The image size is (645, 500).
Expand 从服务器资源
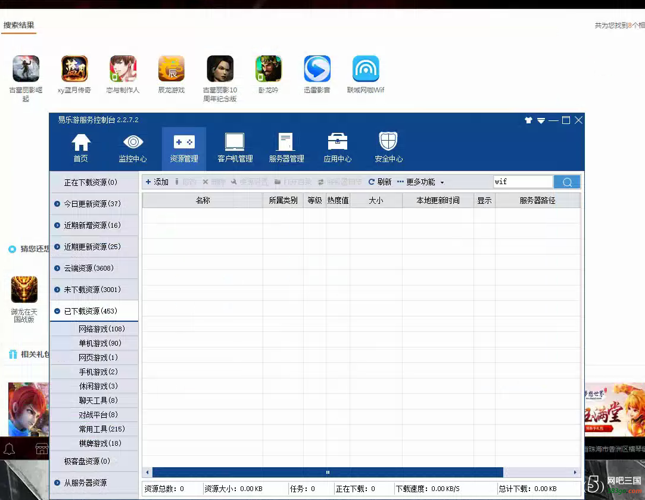click(x=94, y=482)
